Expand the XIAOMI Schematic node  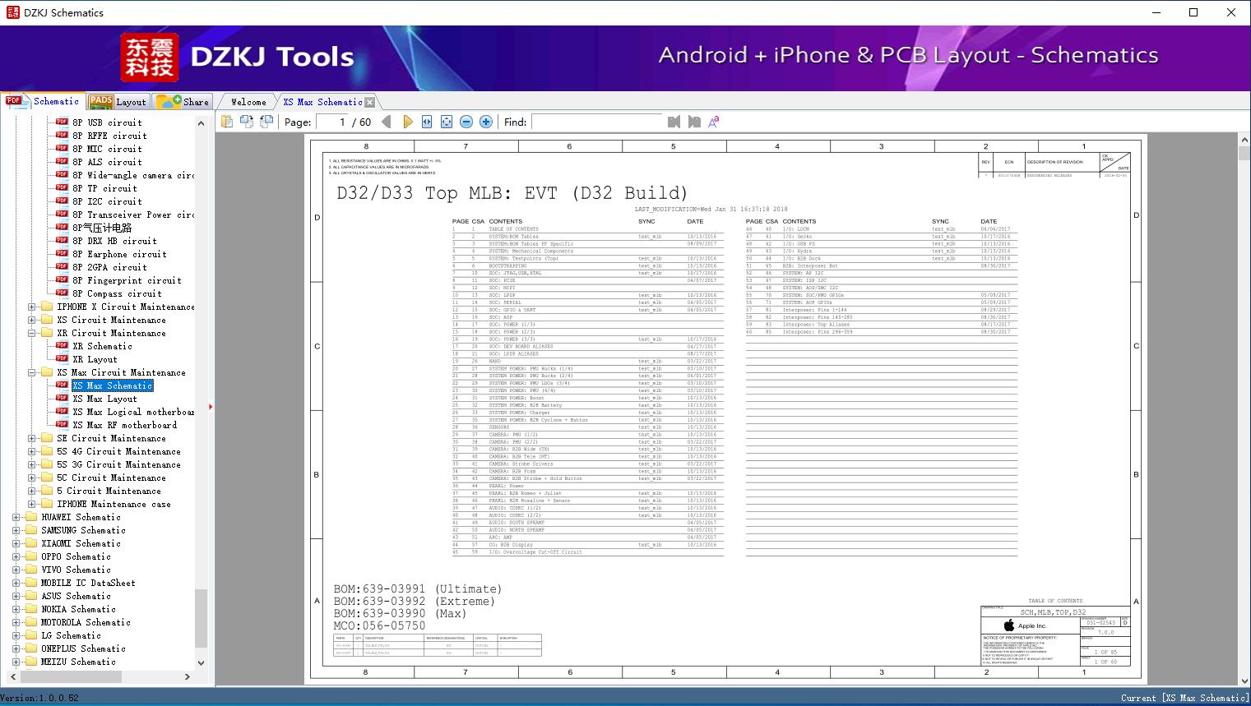[16, 543]
